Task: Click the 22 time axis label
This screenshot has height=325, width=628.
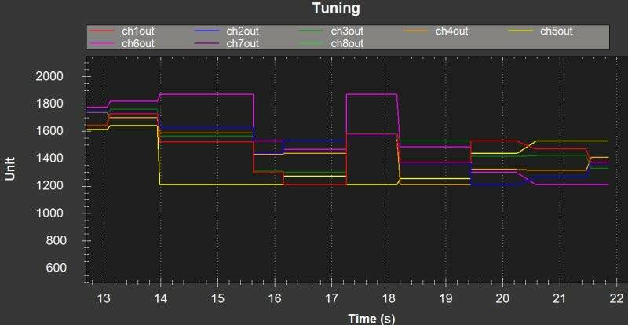Action: [617, 298]
